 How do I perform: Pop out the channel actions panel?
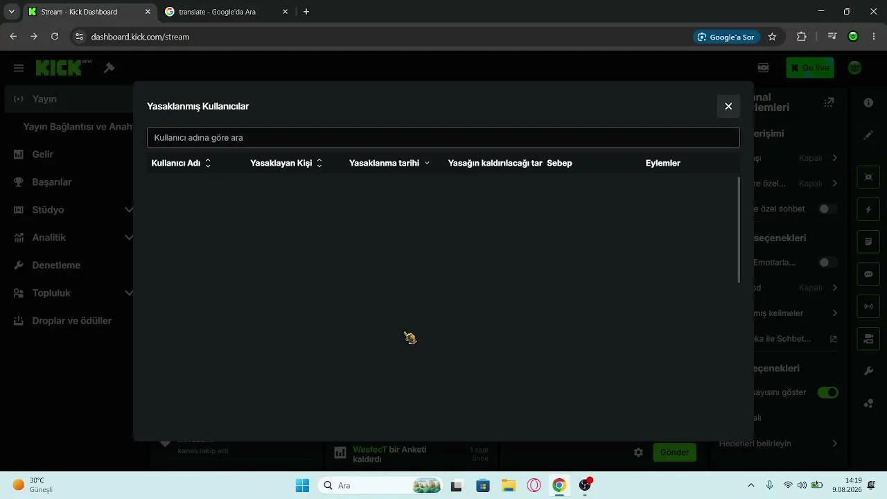tap(829, 103)
